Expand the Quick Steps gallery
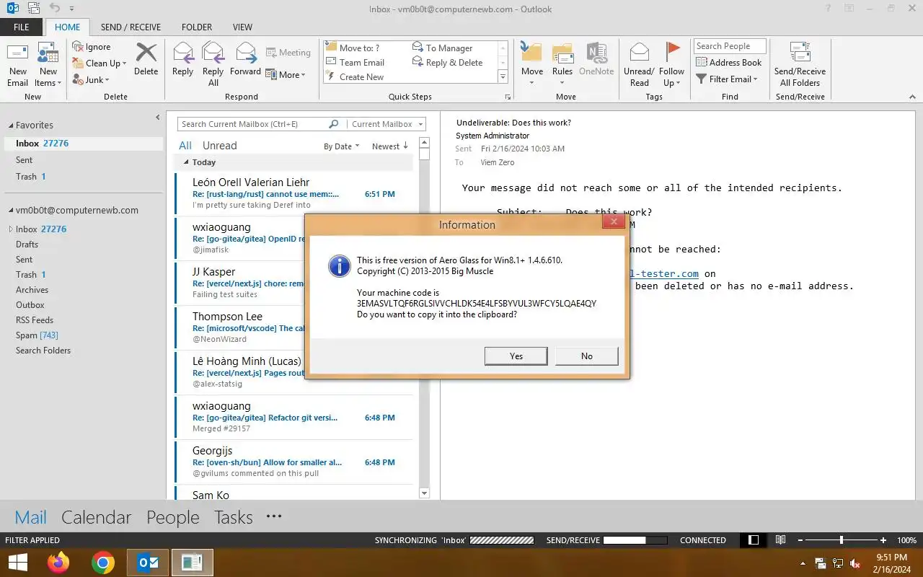This screenshot has height=577, width=923. [x=503, y=76]
